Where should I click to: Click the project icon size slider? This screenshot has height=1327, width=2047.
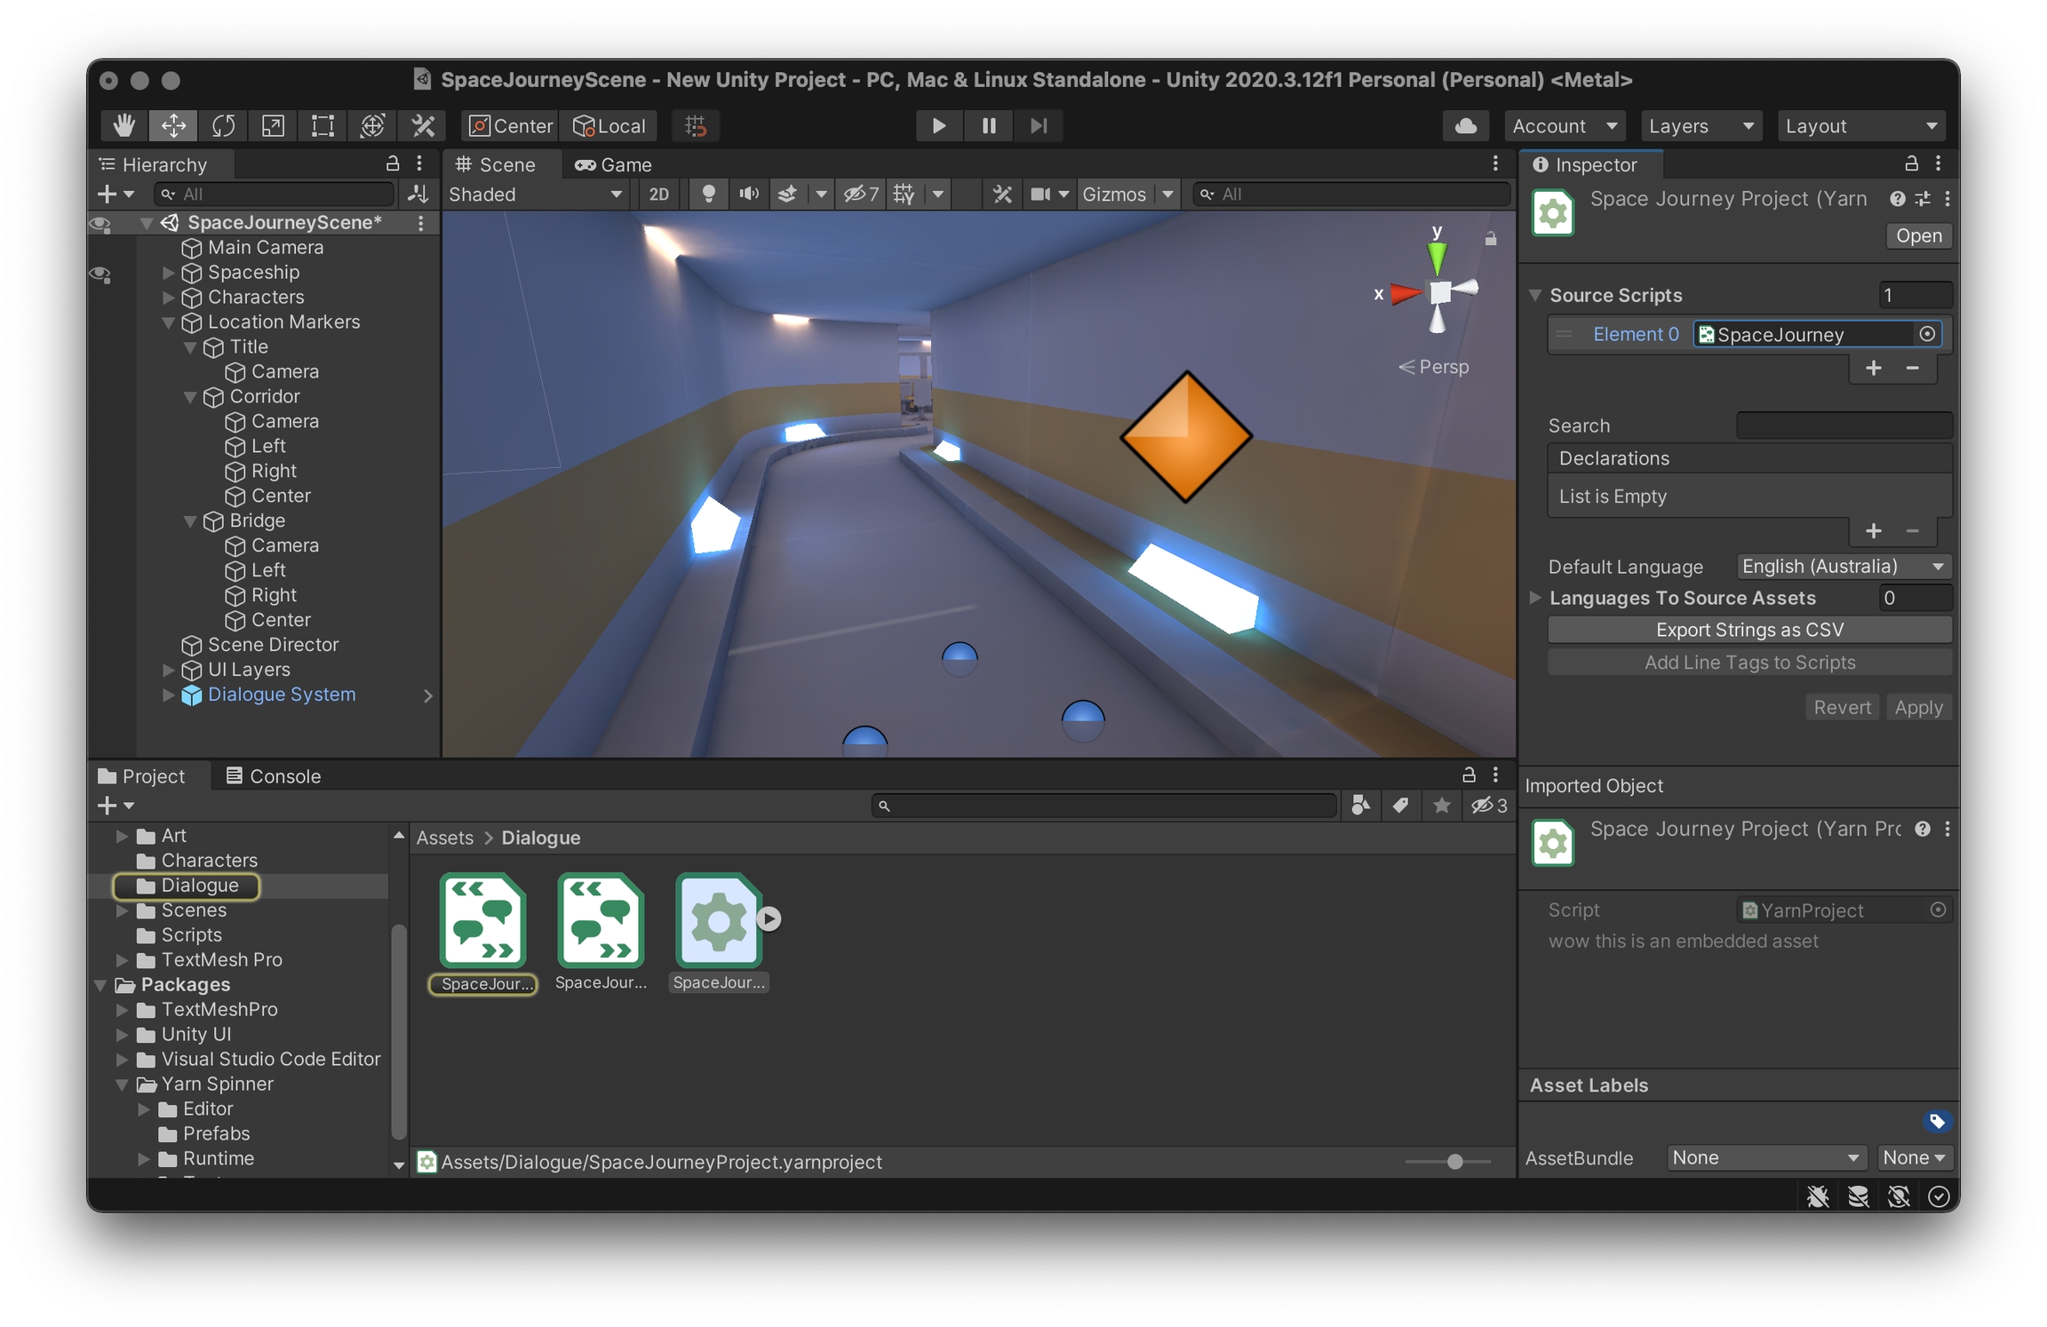[1454, 1162]
